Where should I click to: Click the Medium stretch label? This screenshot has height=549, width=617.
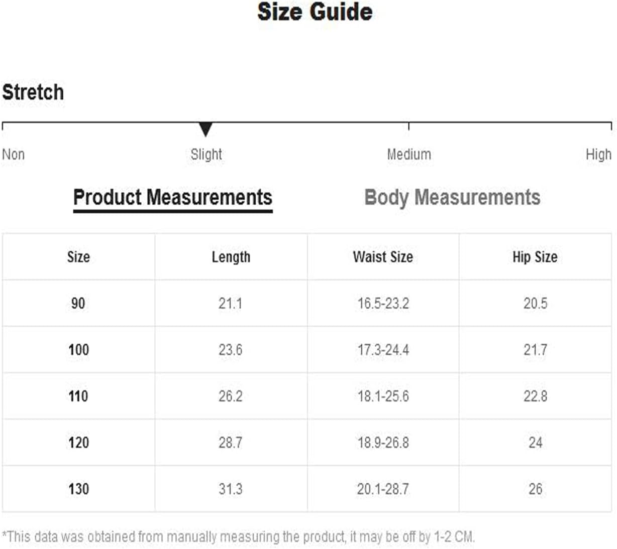(x=409, y=154)
